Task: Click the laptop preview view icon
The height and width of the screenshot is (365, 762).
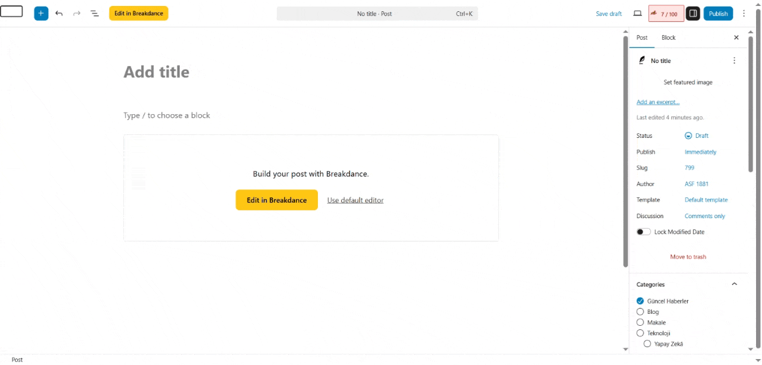Action: (638, 13)
